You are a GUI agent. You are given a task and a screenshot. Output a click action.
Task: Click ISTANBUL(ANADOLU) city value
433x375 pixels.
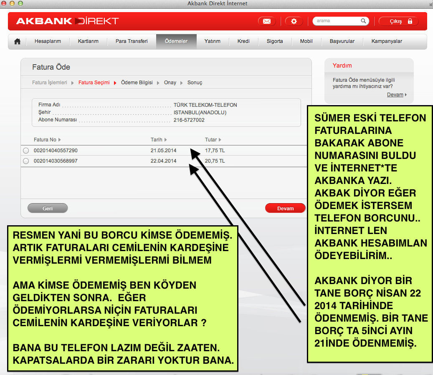[200, 113]
